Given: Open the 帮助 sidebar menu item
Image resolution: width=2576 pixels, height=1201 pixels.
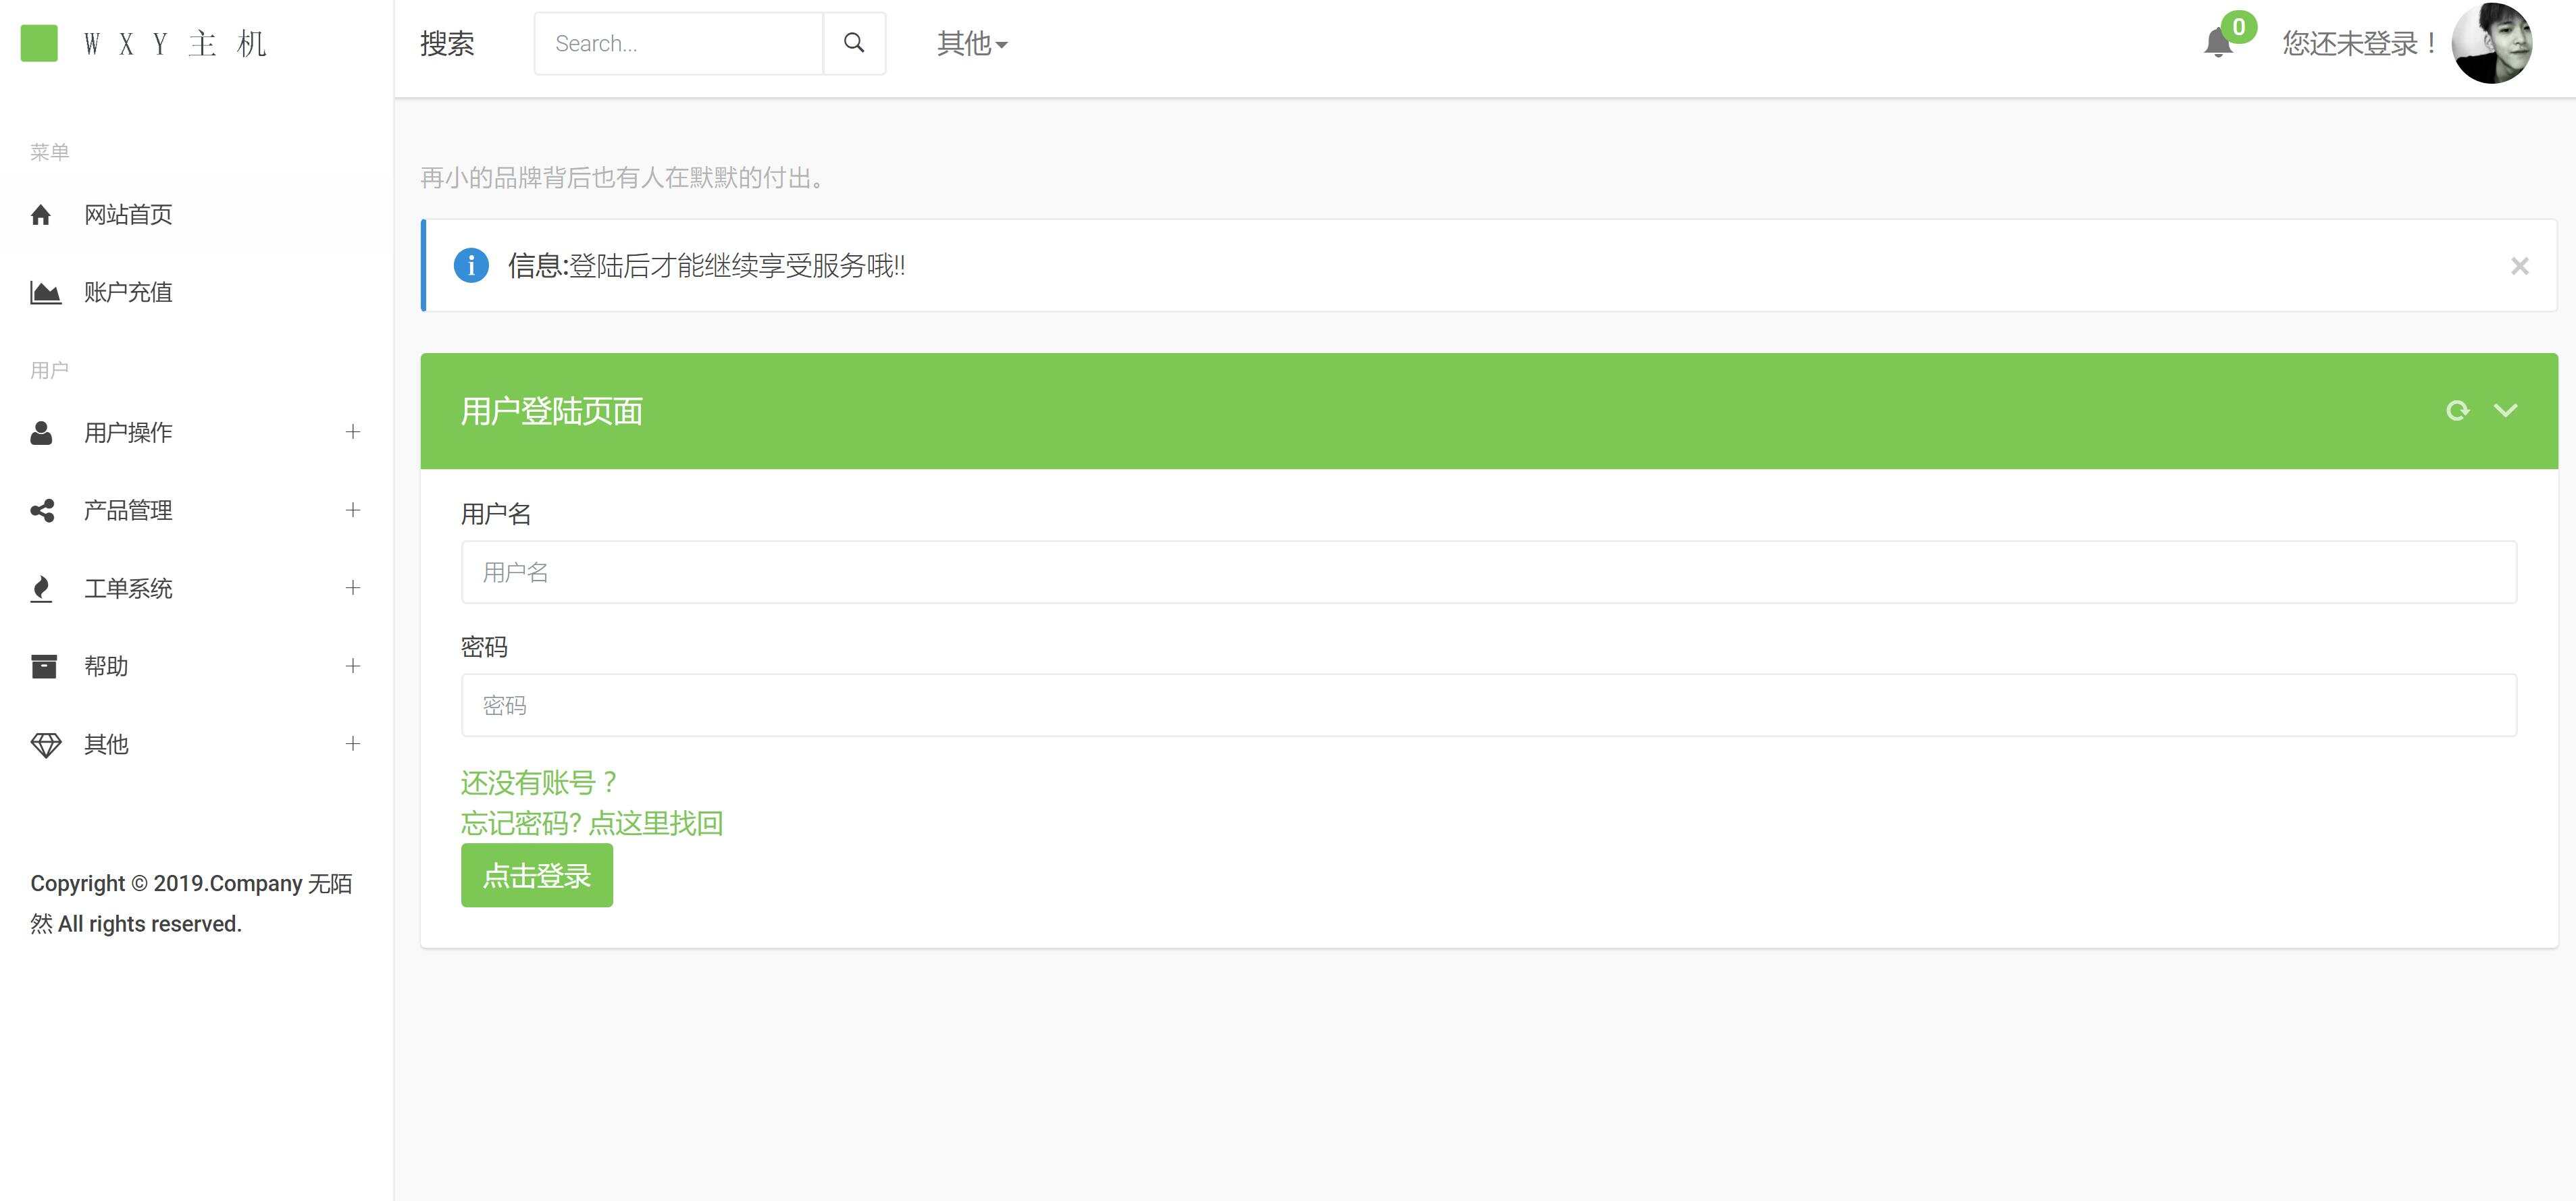Looking at the screenshot, I should pyautogui.click(x=107, y=666).
